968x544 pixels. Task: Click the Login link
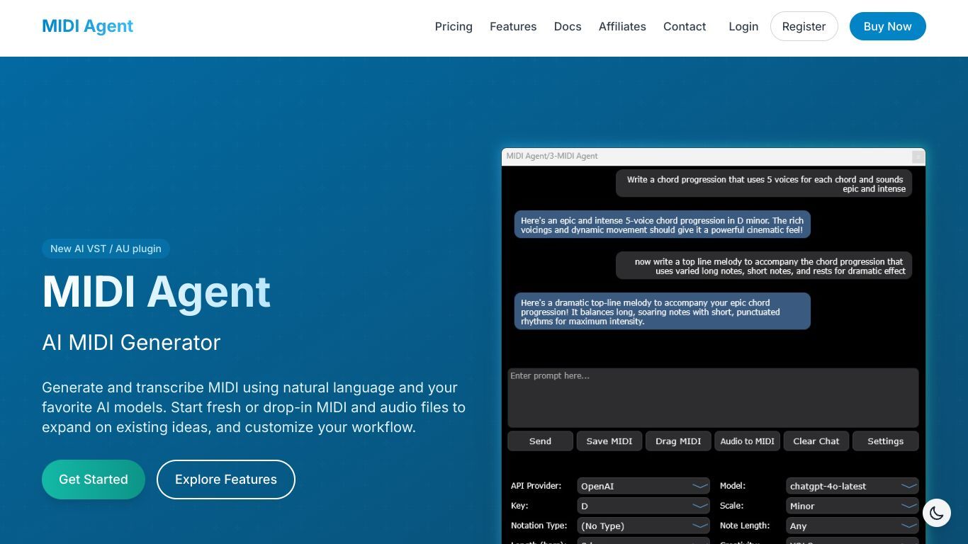[x=743, y=26]
